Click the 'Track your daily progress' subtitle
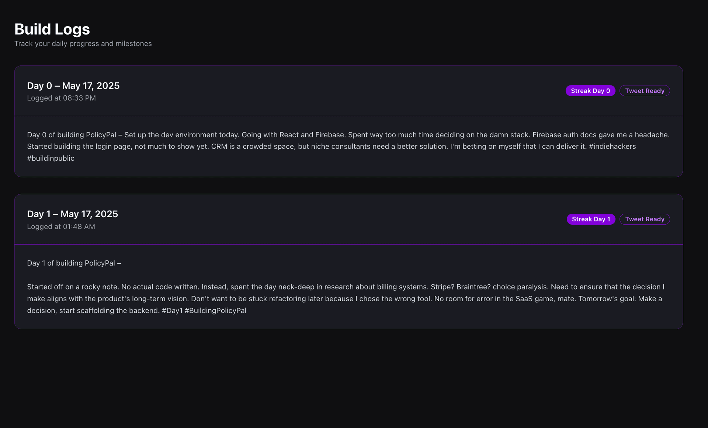 pos(83,43)
